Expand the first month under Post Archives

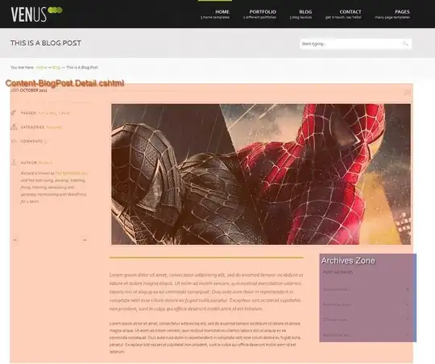coord(367,289)
